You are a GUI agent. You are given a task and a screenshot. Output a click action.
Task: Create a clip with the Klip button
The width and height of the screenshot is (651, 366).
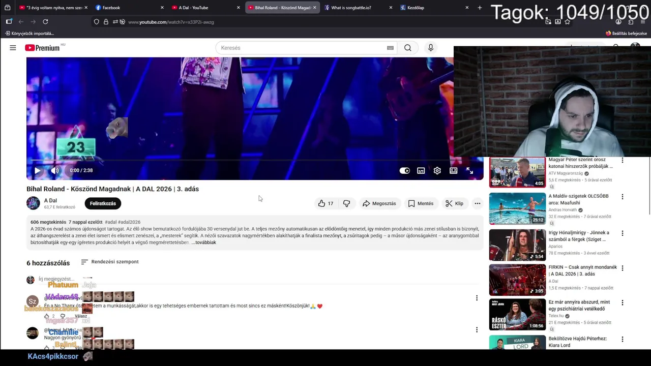point(454,203)
